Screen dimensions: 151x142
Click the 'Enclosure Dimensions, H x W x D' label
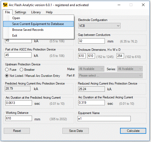click(x=99, y=50)
